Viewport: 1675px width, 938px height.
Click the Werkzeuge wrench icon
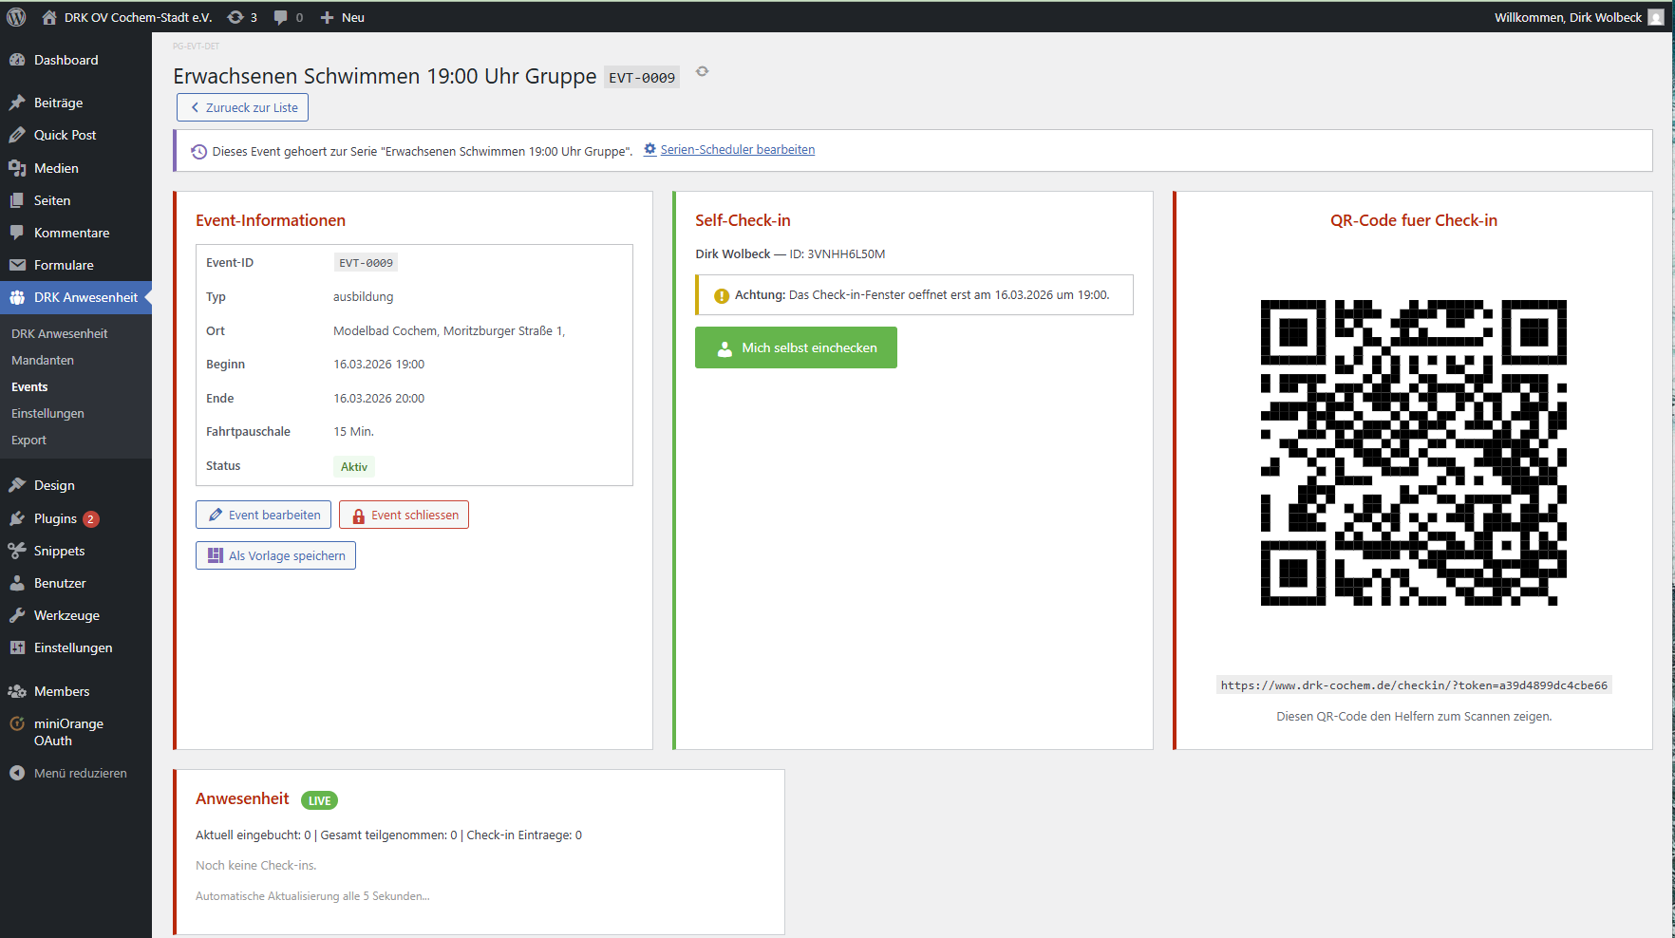click(17, 615)
